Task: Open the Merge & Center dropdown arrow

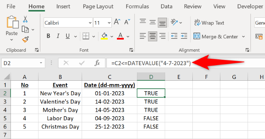Action: [x=243, y=37]
